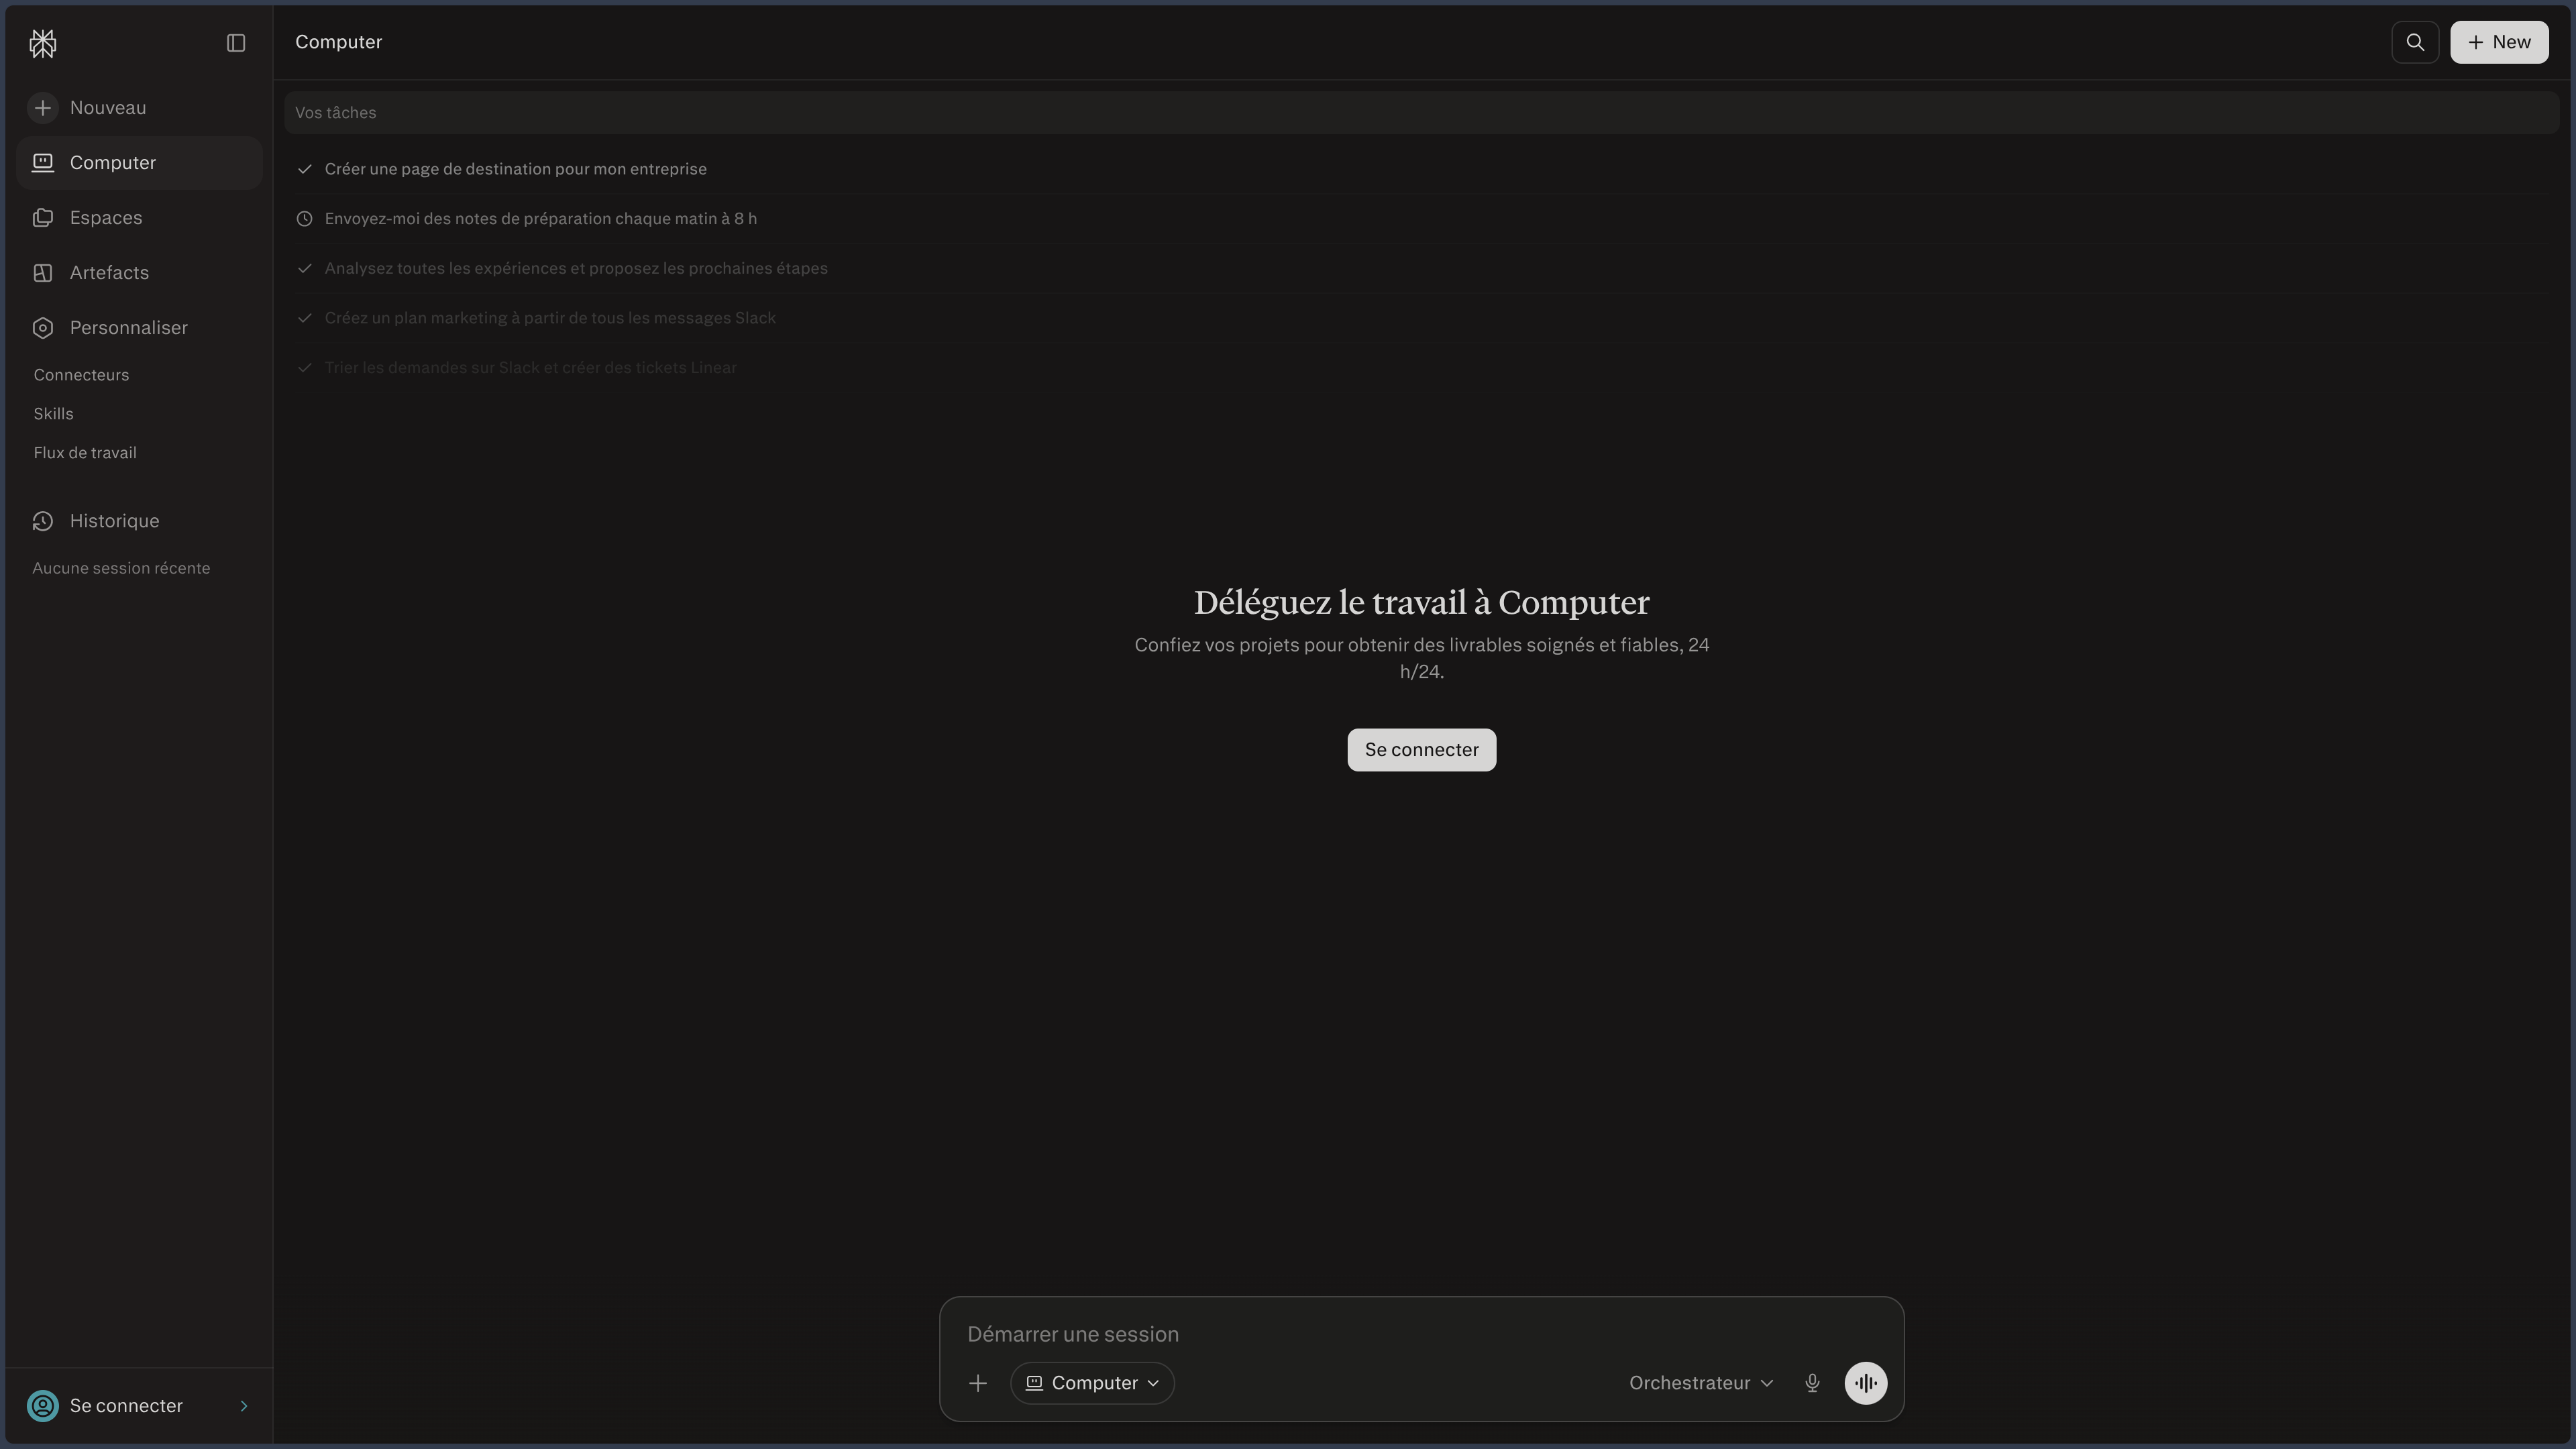Click the Espaces icon in the sidebar
The width and height of the screenshot is (2576, 1449).
point(43,218)
